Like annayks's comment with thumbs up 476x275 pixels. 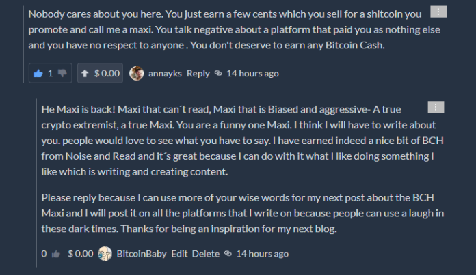[38, 73]
